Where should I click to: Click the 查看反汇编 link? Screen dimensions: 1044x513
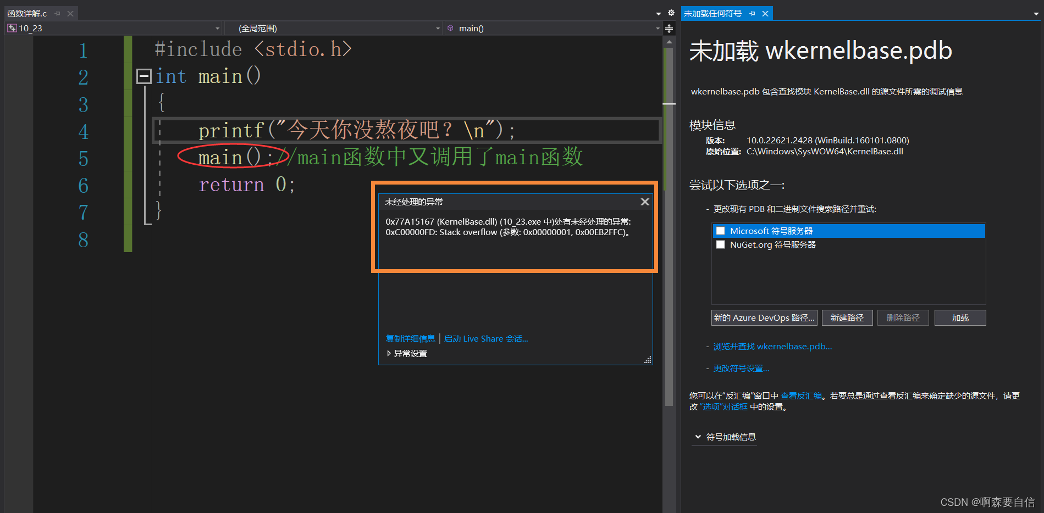801,395
